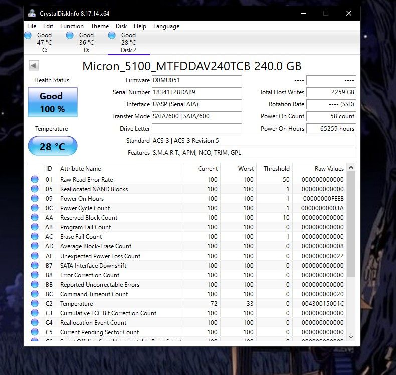This screenshot has height=375, width=396.
Task: Click the blue status orb for Disk 2
Action: [x=112, y=35]
